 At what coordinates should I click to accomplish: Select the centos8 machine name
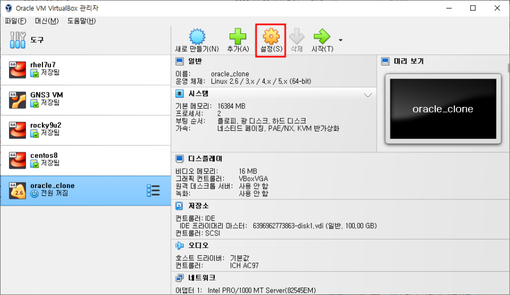pos(44,155)
